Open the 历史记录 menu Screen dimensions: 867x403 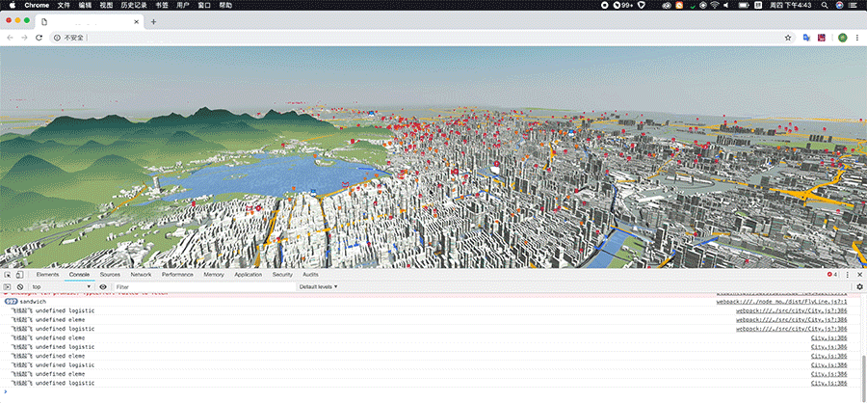click(134, 5)
